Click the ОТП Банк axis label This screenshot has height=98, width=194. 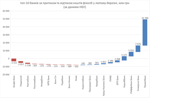pos(117,80)
